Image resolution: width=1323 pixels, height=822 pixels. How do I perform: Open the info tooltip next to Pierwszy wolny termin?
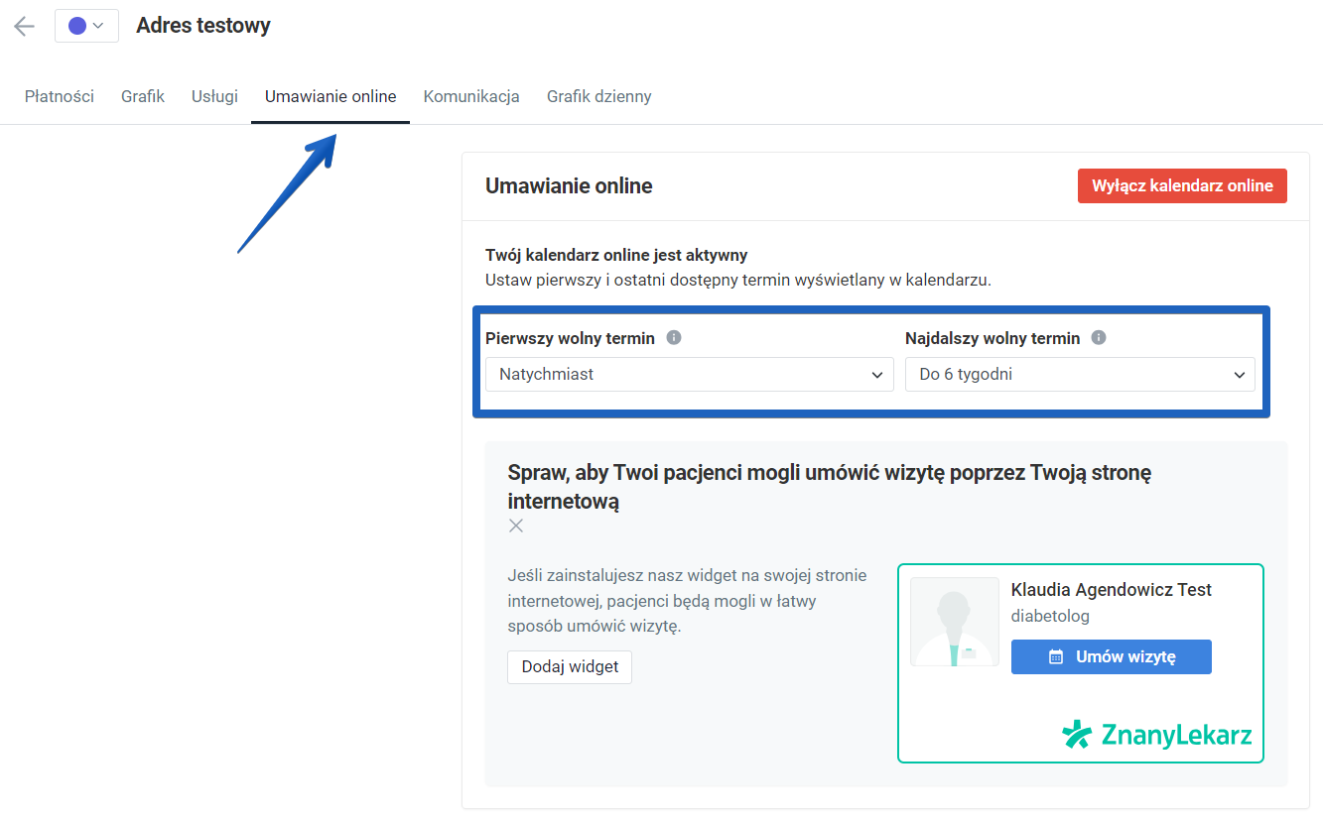[674, 337]
